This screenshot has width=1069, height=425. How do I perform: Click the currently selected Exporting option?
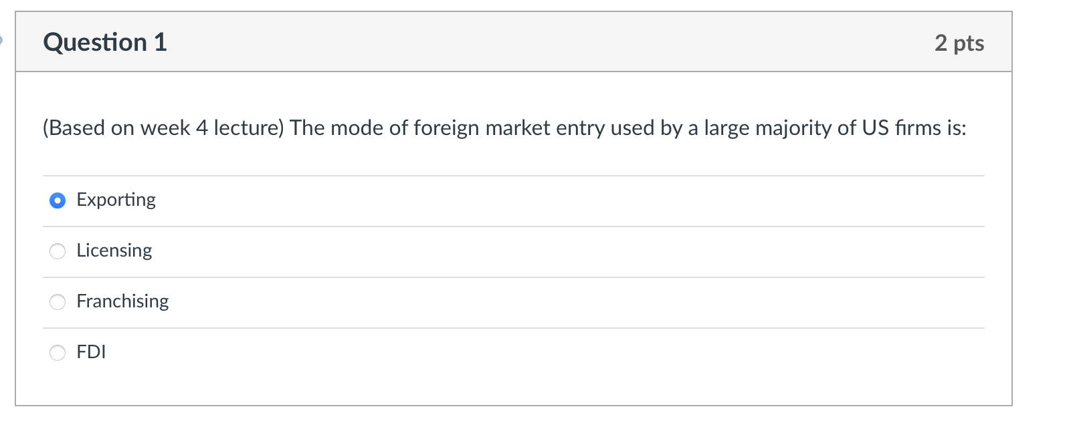click(x=58, y=200)
